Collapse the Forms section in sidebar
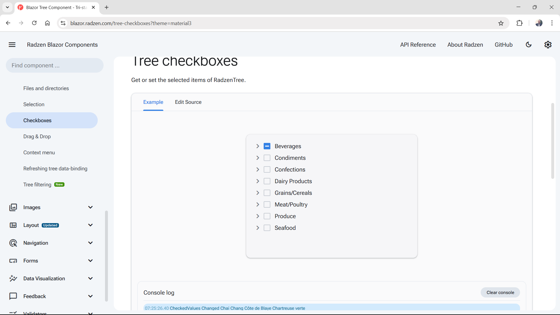Viewport: 560px width, 315px height. (90, 260)
